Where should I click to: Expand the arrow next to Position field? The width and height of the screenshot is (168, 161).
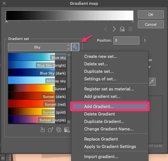point(145,40)
